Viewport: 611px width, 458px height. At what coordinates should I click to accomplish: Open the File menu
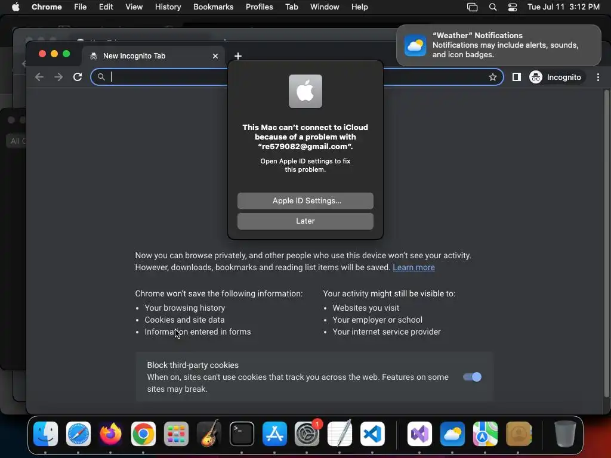(x=81, y=7)
